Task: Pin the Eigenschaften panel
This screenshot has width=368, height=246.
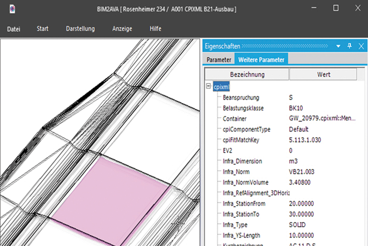Action: 350,46
